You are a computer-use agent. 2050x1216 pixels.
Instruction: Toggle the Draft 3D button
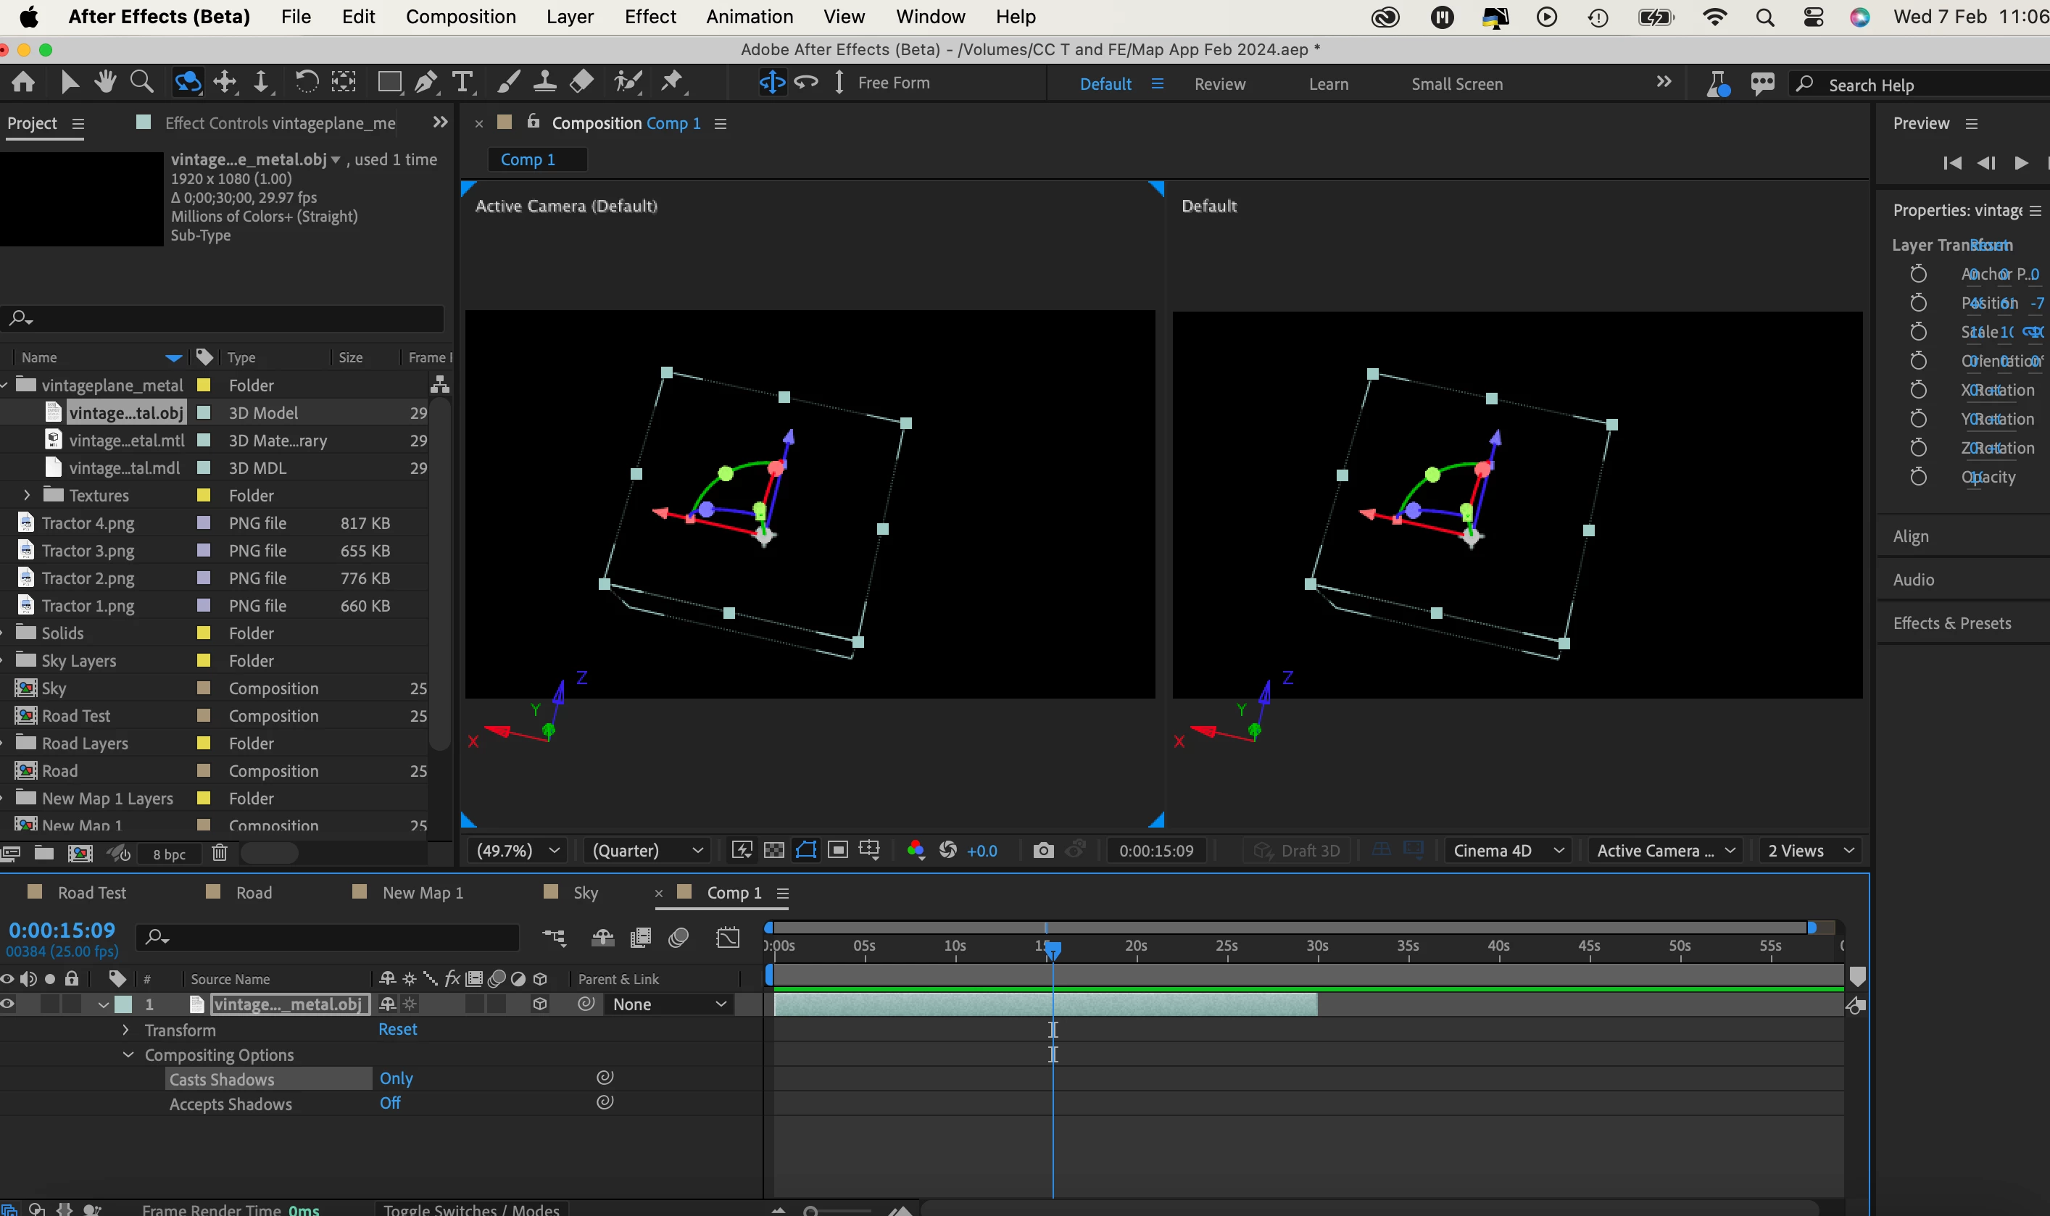coord(1298,851)
